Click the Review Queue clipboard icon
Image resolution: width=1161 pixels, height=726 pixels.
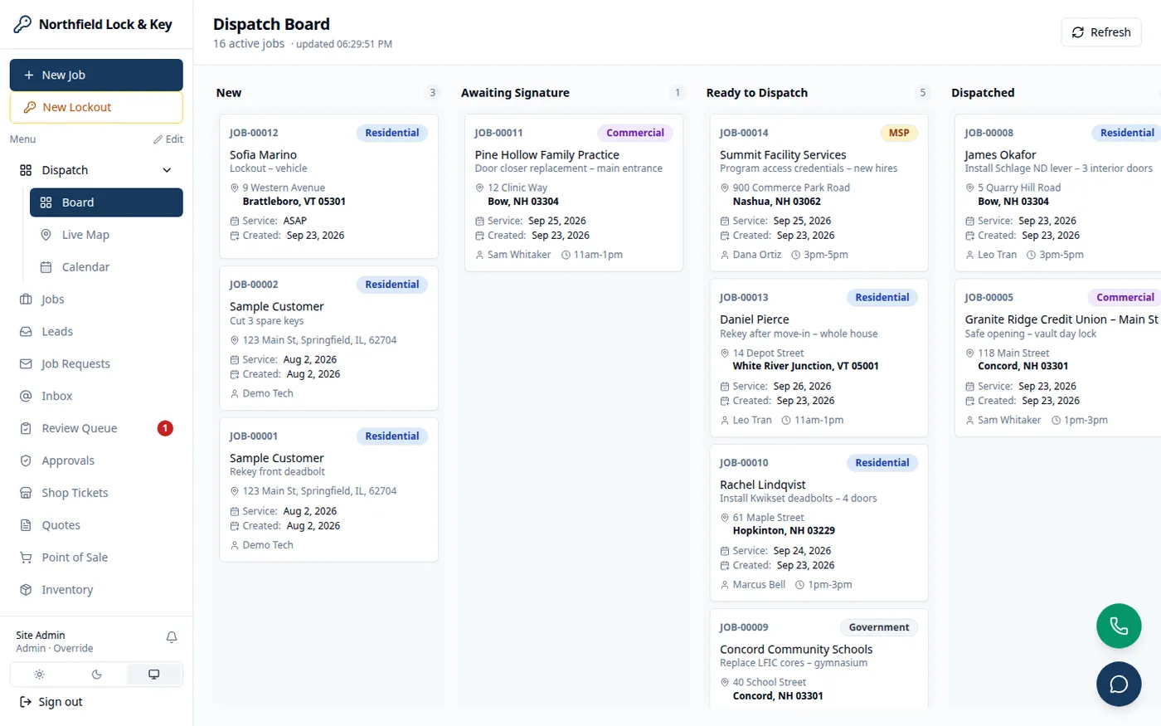coord(26,429)
